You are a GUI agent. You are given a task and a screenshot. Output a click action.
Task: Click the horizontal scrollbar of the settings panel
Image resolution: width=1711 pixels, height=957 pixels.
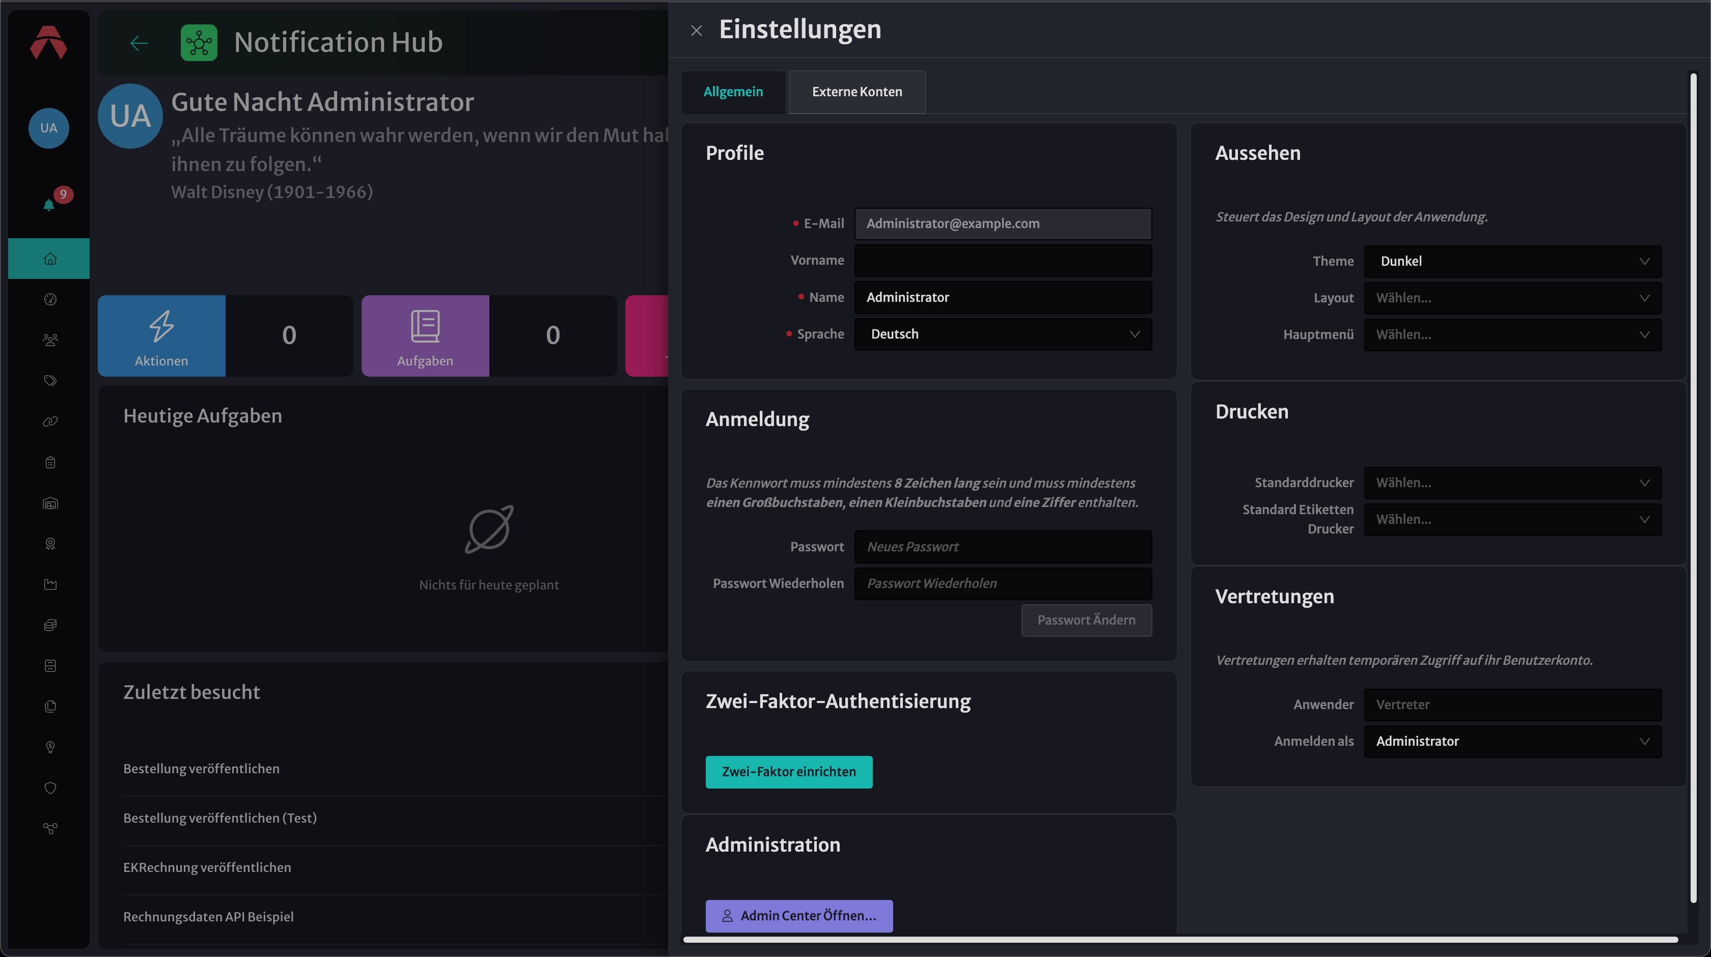click(x=1180, y=939)
